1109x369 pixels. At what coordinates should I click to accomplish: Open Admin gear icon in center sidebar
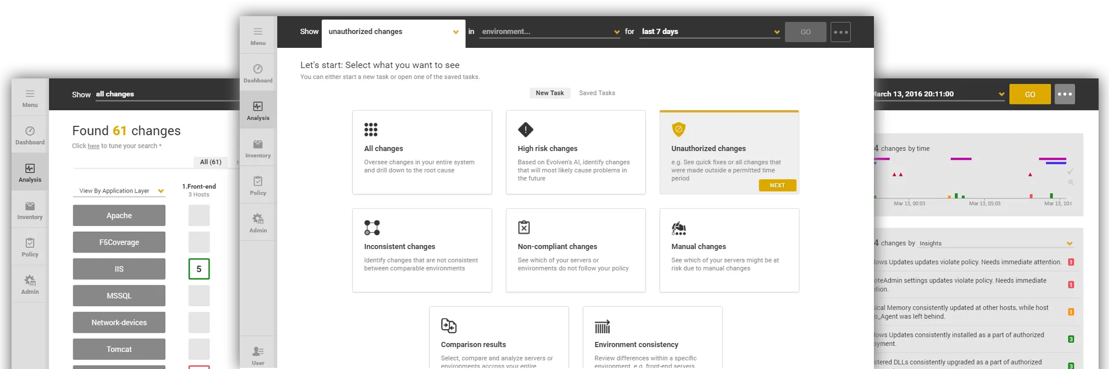coord(258,219)
